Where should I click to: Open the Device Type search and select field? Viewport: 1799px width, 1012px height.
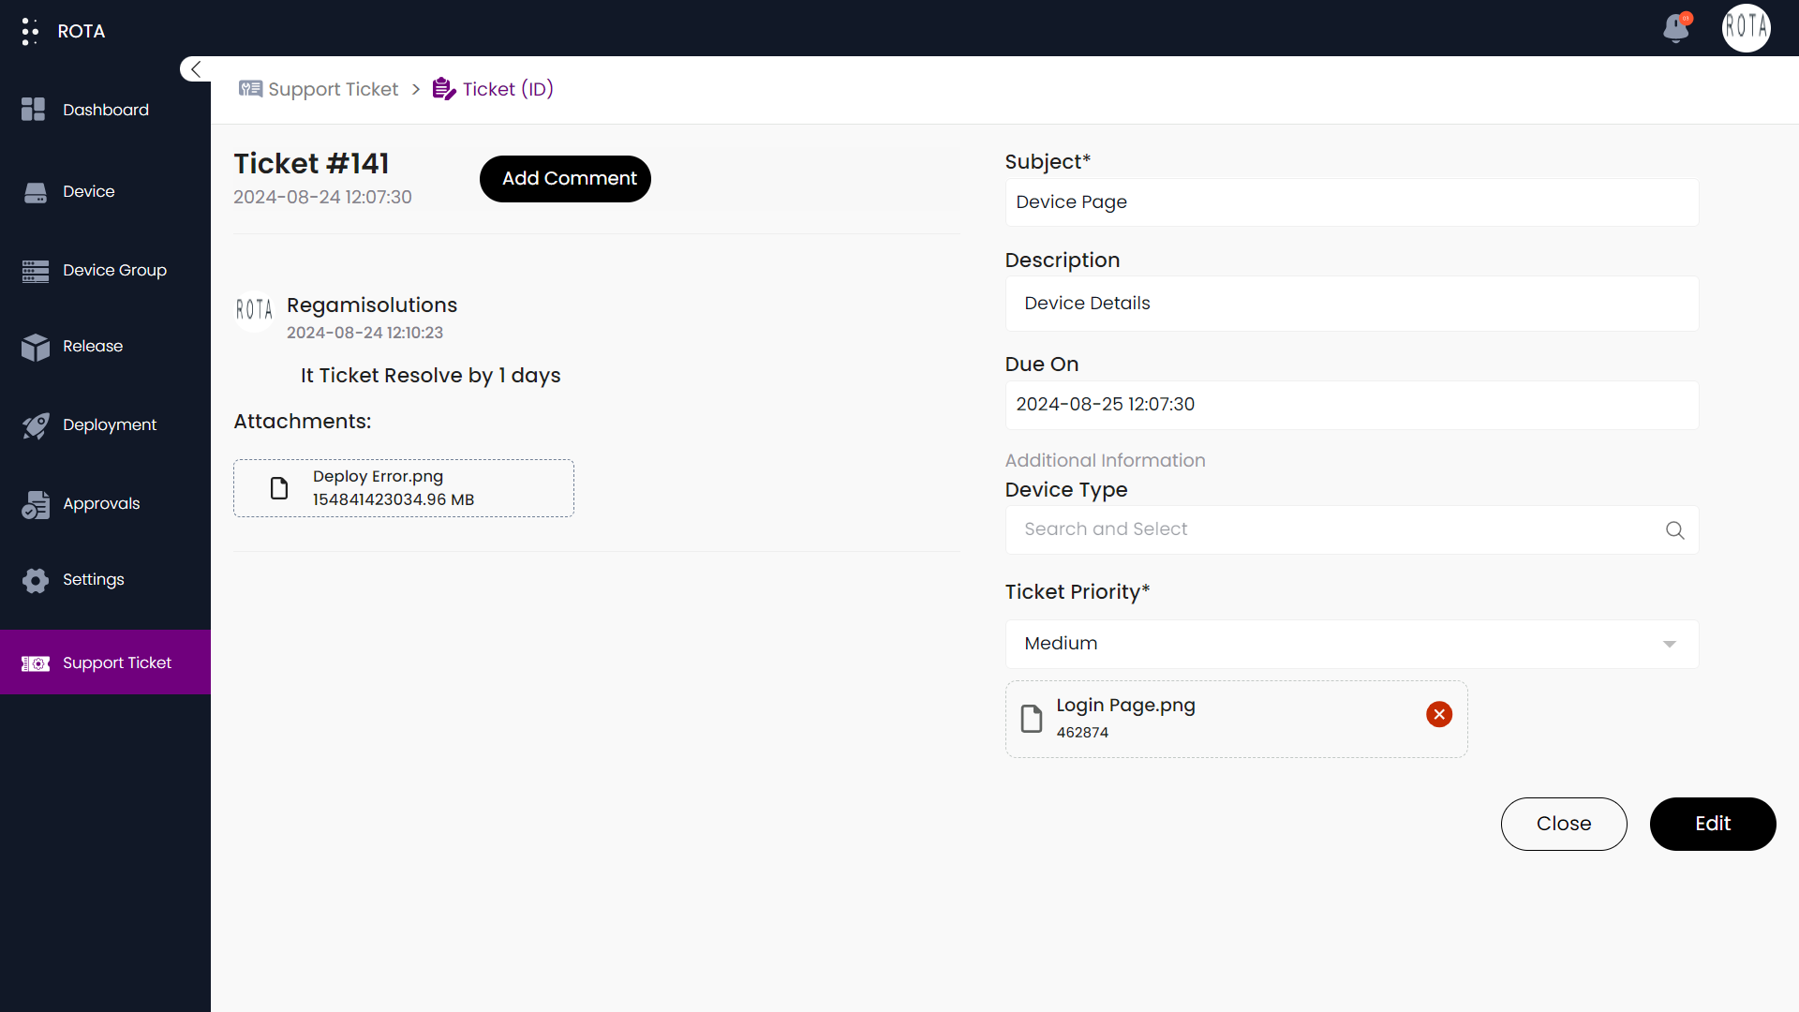(x=1352, y=529)
